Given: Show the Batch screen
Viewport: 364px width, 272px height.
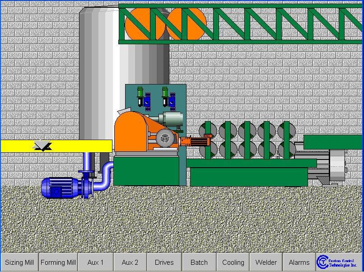Looking at the screenshot, I should pos(199,262).
